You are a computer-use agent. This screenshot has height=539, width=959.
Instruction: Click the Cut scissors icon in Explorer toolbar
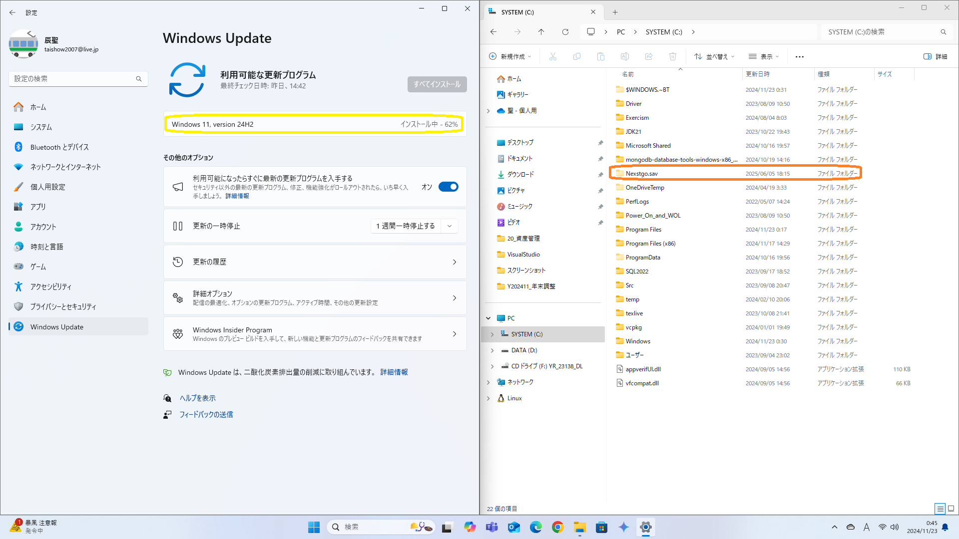[x=552, y=56]
